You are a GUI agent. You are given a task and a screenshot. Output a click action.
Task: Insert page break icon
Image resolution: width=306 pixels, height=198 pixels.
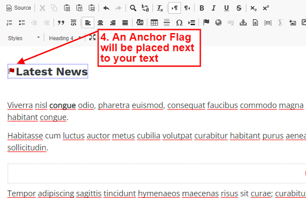pos(191,23)
